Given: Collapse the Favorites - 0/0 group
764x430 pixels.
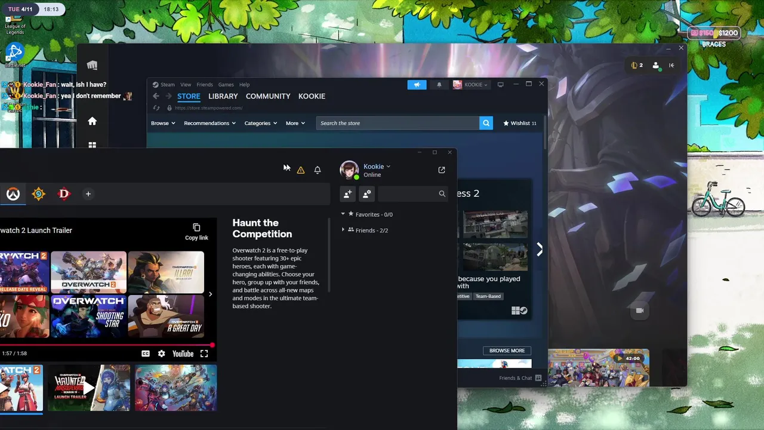Looking at the screenshot, I should coord(368,214).
